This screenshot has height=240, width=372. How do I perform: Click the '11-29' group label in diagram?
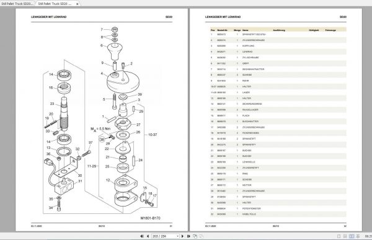point(92,166)
